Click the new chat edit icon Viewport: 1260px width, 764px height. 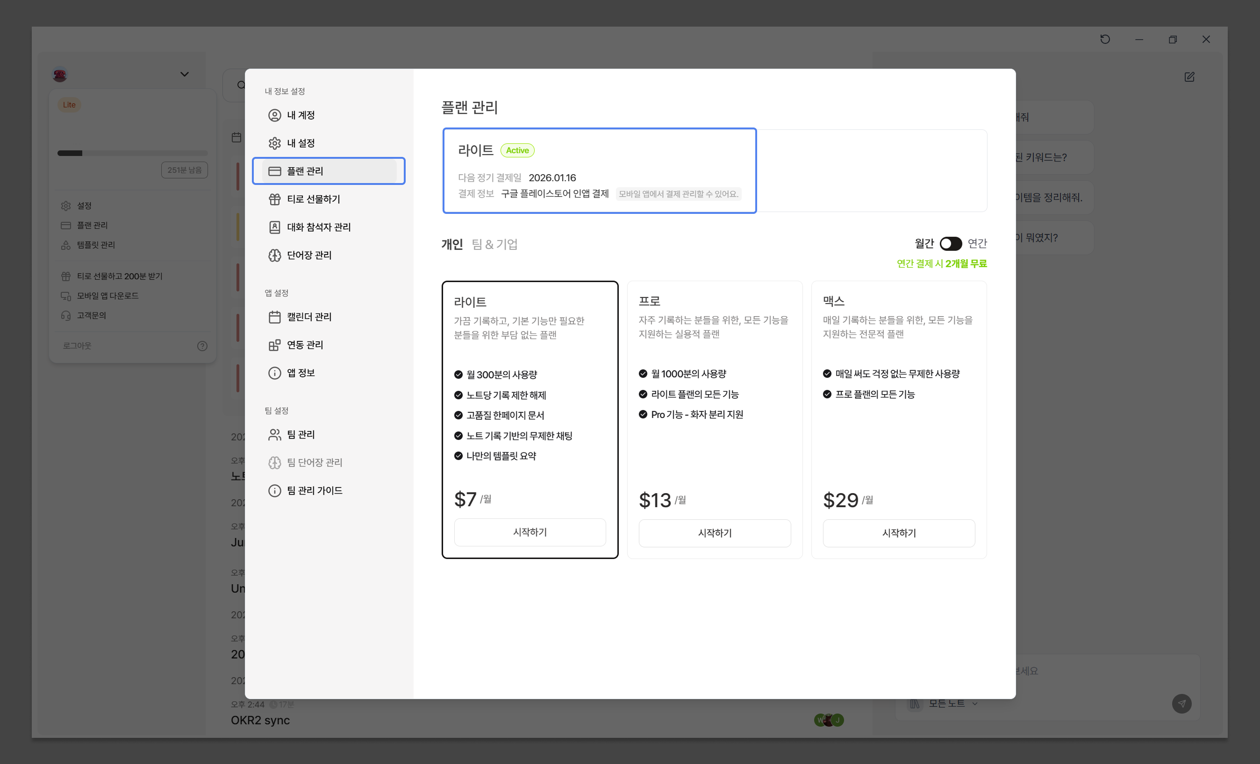pyautogui.click(x=1189, y=77)
